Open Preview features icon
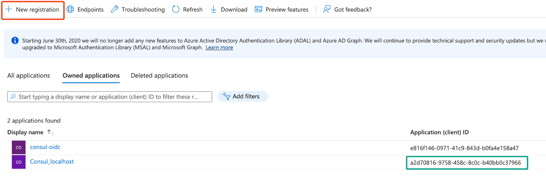Viewport: 546px width, 183px height. tap(258, 10)
